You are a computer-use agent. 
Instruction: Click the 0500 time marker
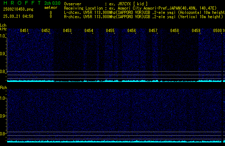(x=217, y=31)
